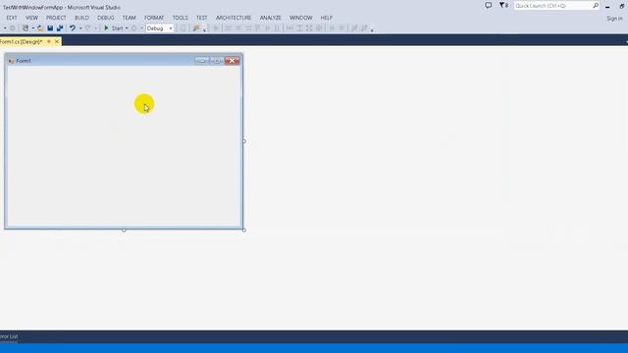Click the notifications filter flag icon
This screenshot has height=353, width=628.
coord(503,5)
